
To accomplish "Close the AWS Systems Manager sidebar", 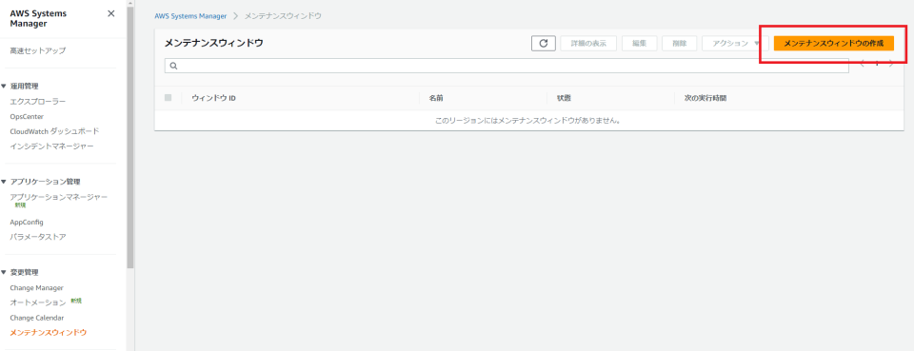I will click(111, 13).
